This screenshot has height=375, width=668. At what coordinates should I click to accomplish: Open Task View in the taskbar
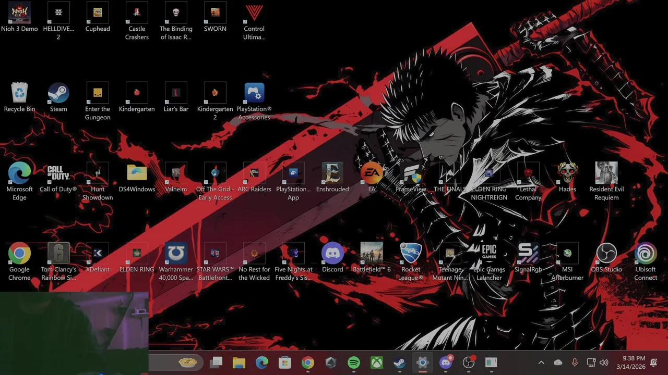coord(216,362)
